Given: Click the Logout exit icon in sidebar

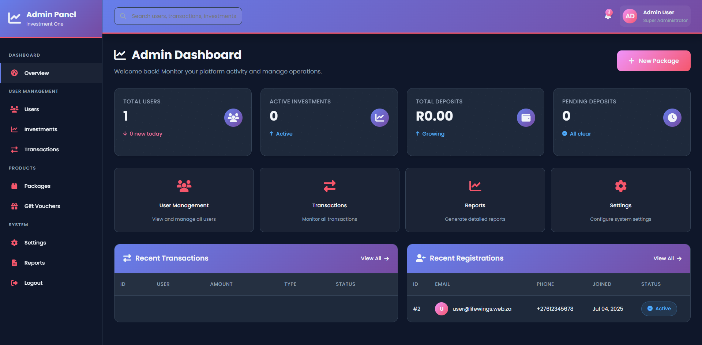Looking at the screenshot, I should 14,283.
